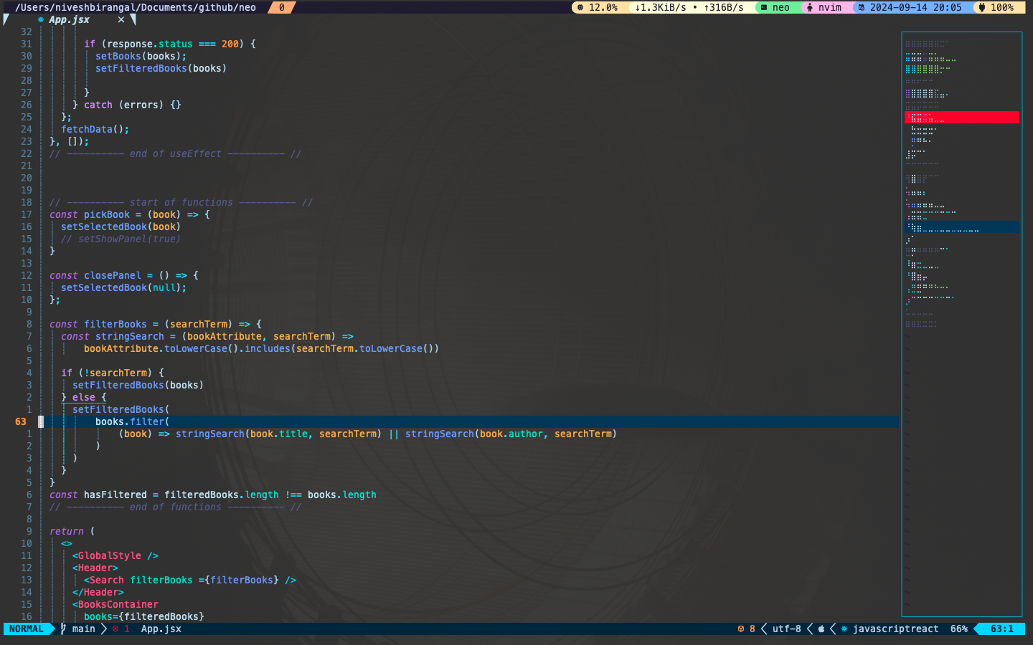Image resolution: width=1033 pixels, height=645 pixels.
Task: Click on '<GlobalStyle />' JSX tag
Action: (115, 556)
